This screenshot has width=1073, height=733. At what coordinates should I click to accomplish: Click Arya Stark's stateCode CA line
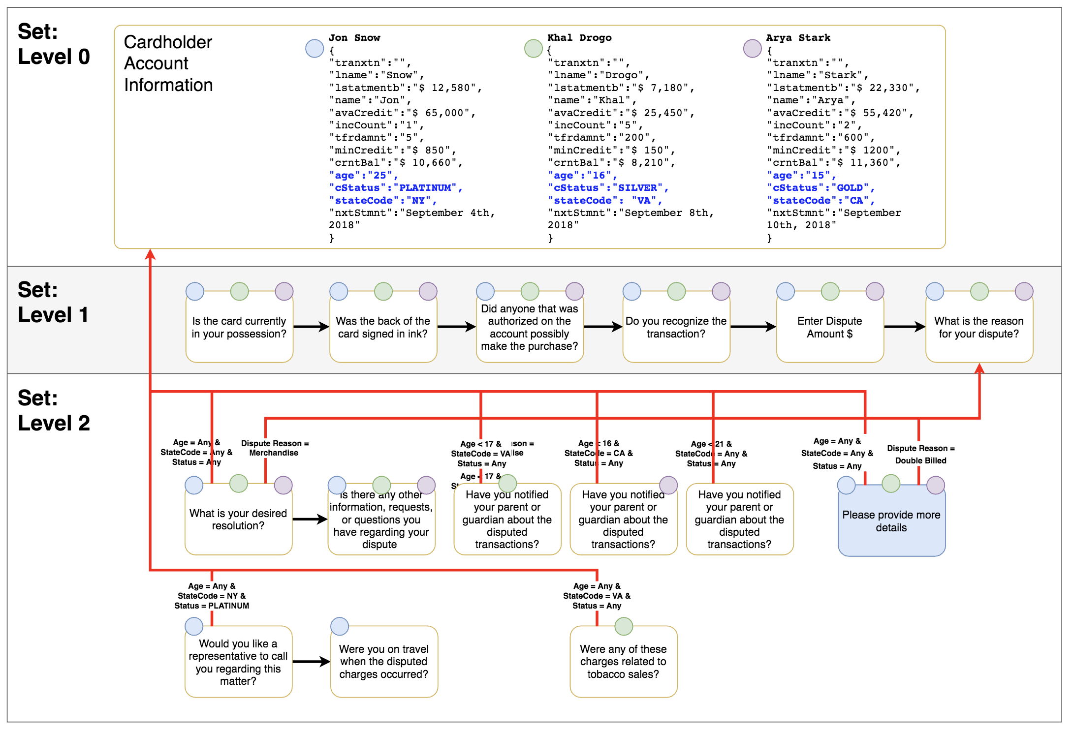820,201
